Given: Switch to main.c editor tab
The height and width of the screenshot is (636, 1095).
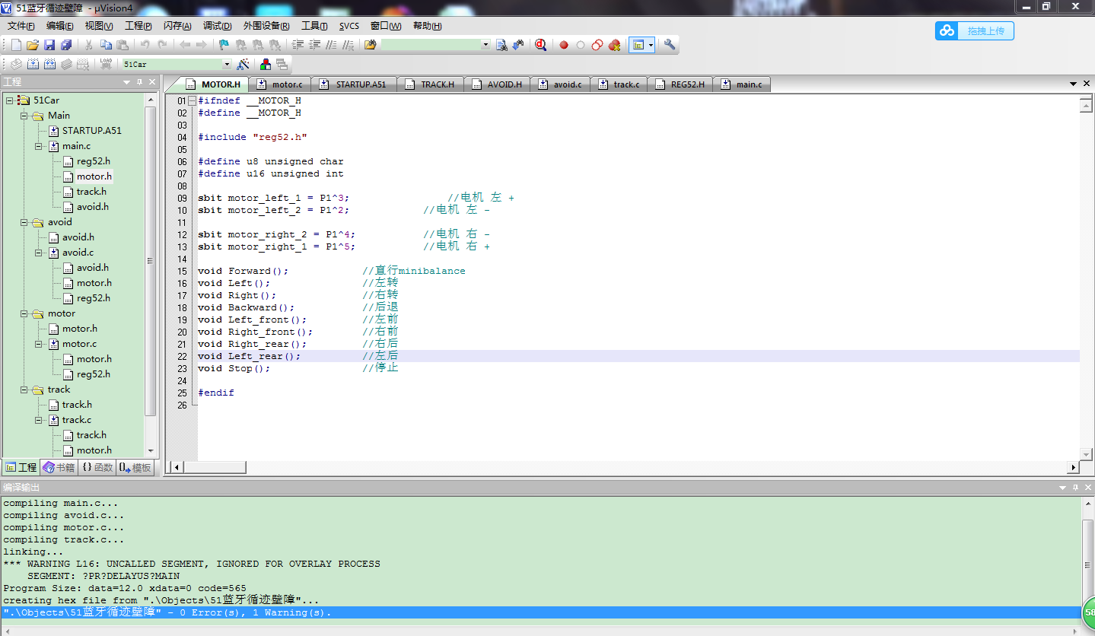Looking at the screenshot, I should [x=741, y=84].
